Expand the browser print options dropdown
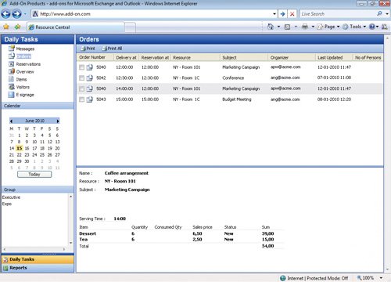Viewport: 391px width, 282px height. coord(313,27)
